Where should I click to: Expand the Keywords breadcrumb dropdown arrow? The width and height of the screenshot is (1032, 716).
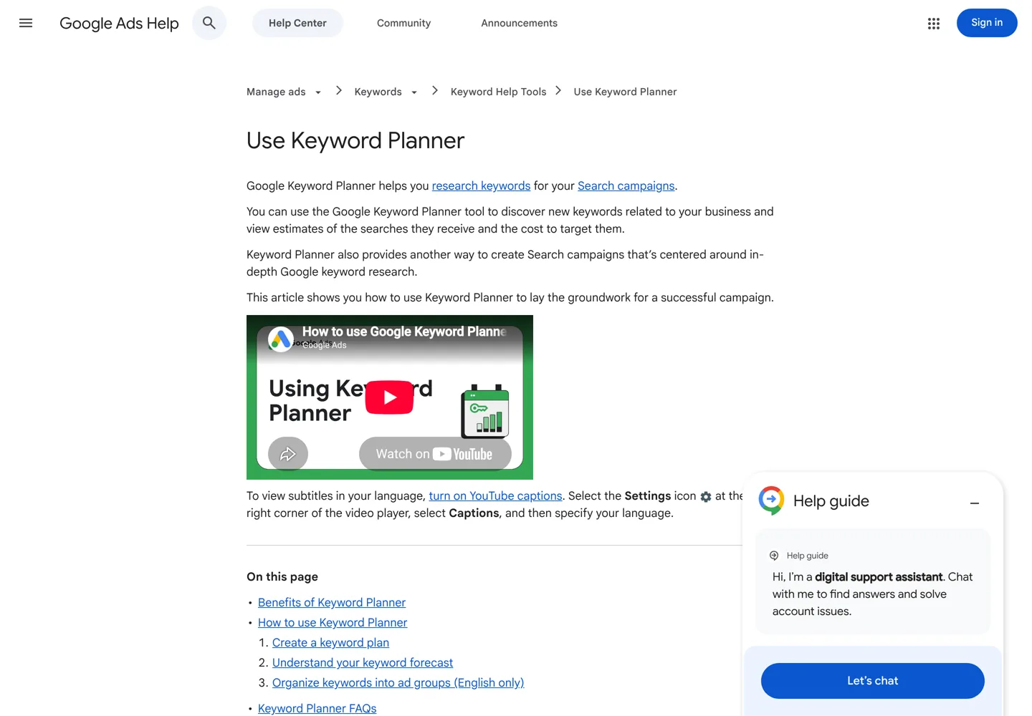pyautogui.click(x=414, y=92)
